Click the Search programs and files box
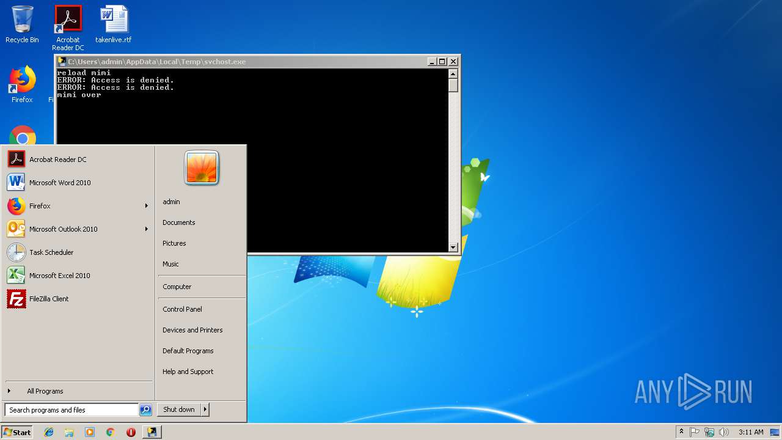The height and width of the screenshot is (440, 782). (x=71, y=410)
